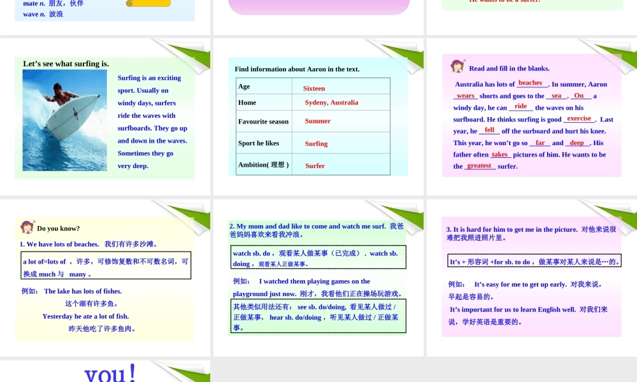Click the yellow scroll shape on the vocabulary slide

point(148,3)
